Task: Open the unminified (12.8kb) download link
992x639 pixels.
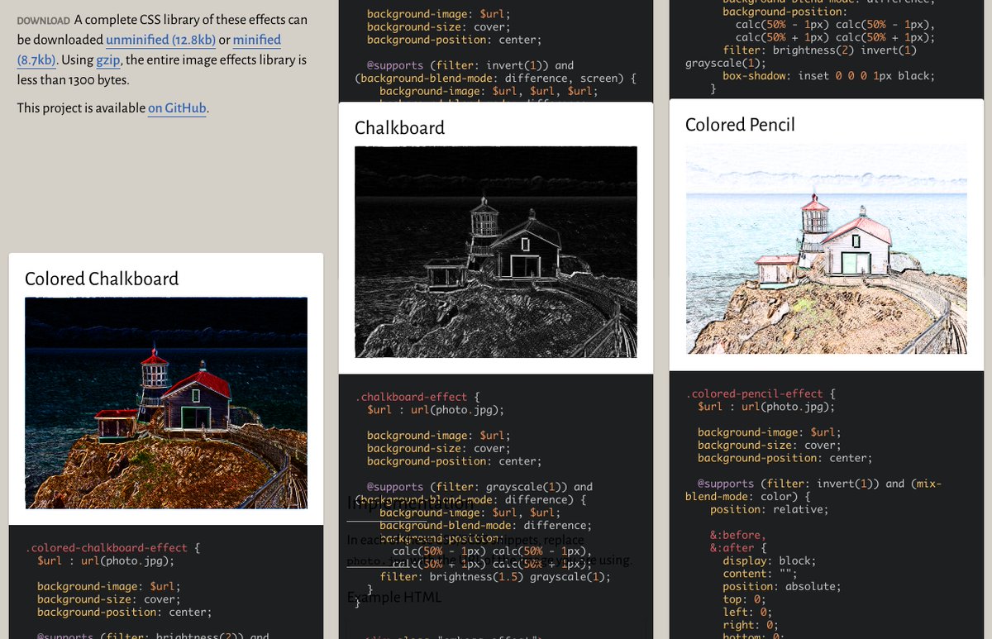Action: (x=160, y=40)
